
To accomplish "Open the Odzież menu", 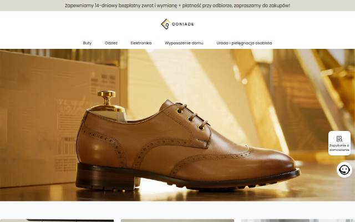I will point(111,43).
